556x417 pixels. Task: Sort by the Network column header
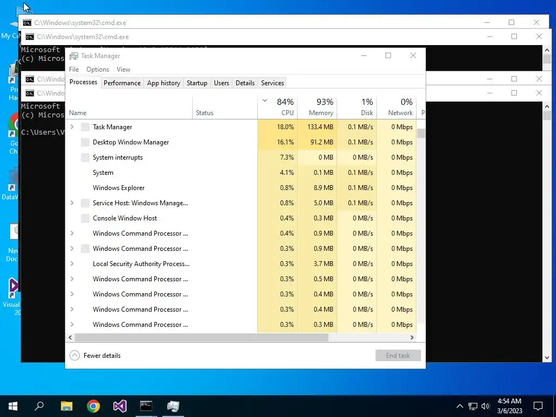coord(396,107)
